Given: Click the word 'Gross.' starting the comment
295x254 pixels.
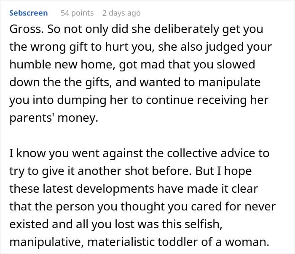Looking at the screenshot, I should pyautogui.click(x=24, y=29).
